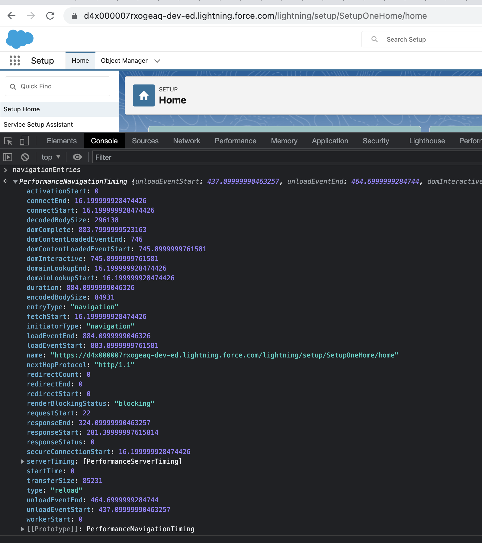Click the Setup app name label
This screenshot has width=482, height=543.
point(42,61)
